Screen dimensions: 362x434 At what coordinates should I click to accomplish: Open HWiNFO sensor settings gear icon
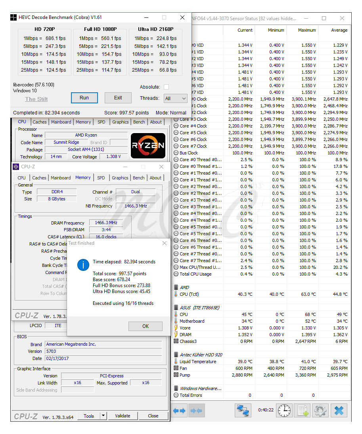pos(320,411)
